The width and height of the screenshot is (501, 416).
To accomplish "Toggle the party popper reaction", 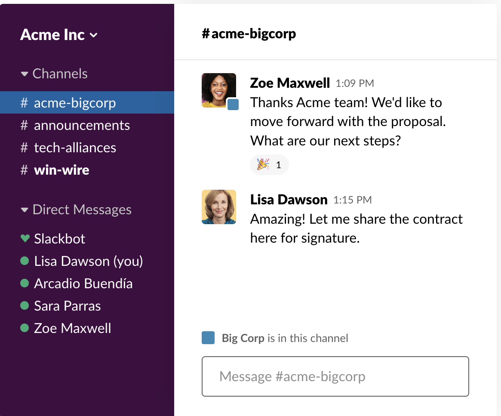I will (x=269, y=165).
